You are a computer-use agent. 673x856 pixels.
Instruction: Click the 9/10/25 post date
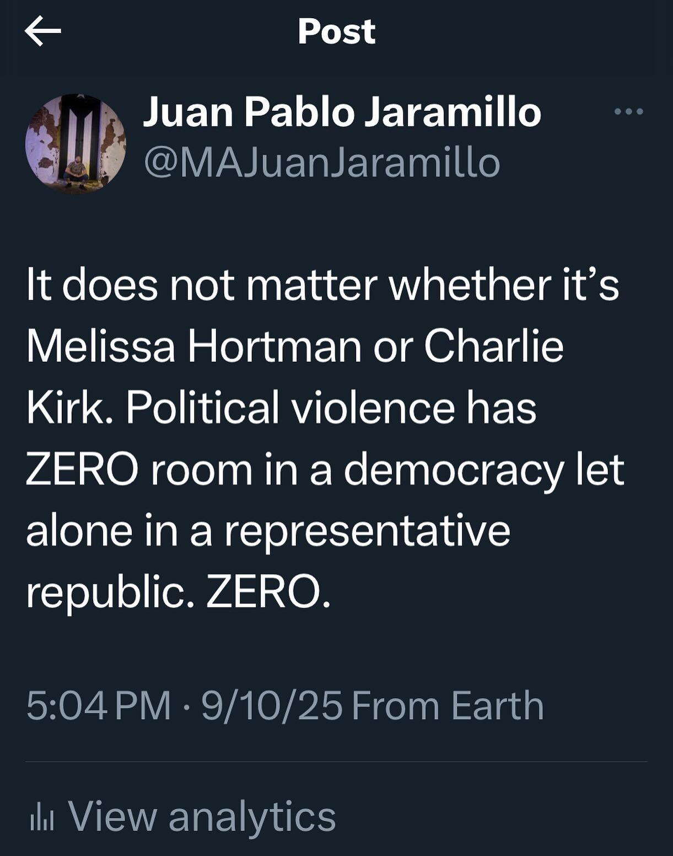tap(272, 705)
